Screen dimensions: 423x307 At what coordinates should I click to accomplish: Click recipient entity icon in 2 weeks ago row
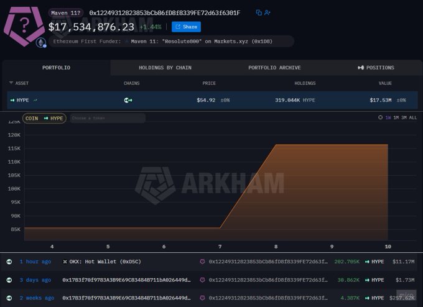coord(202,298)
